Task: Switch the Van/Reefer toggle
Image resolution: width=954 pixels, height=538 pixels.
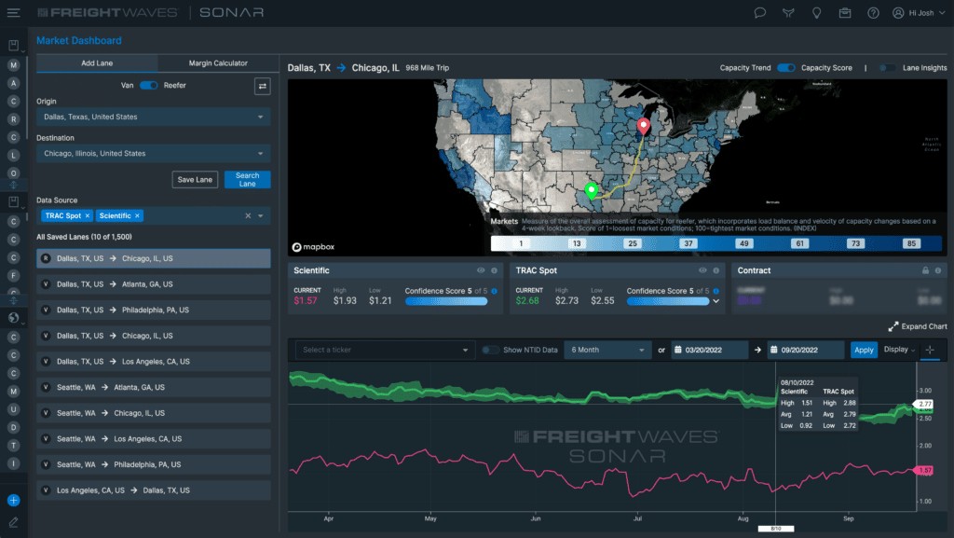Action: [149, 84]
